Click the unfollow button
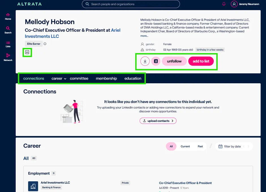The width and height of the screenshot is (266, 192). pos(174,61)
